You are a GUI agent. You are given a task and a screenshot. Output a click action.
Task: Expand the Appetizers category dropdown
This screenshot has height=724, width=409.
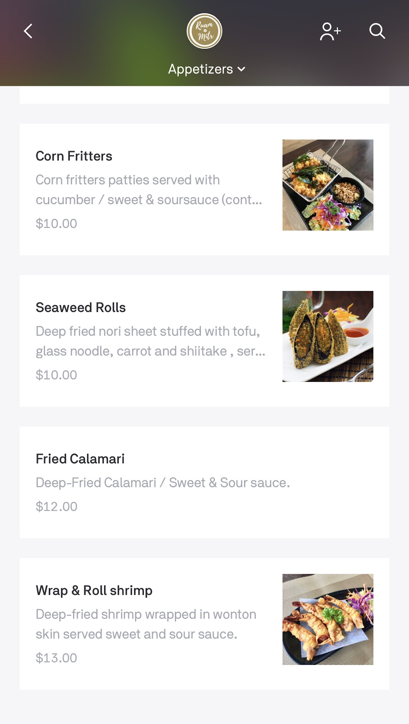click(201, 69)
